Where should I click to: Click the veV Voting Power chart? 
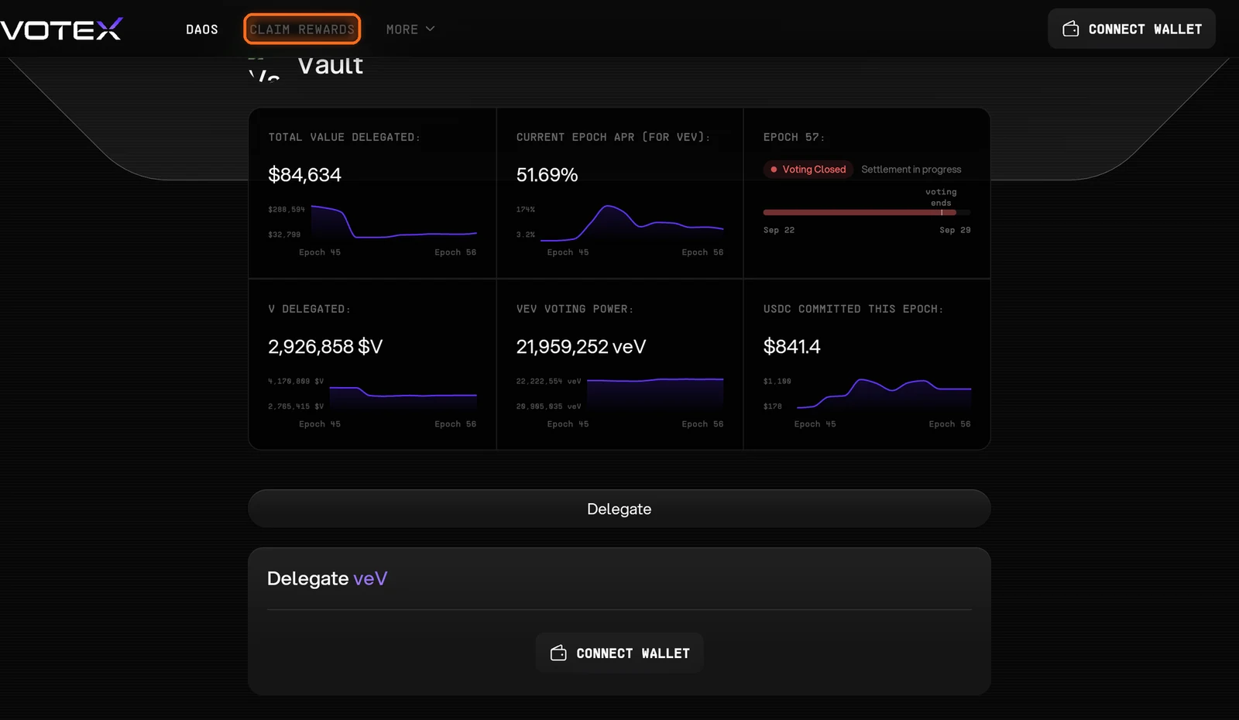[655, 394]
